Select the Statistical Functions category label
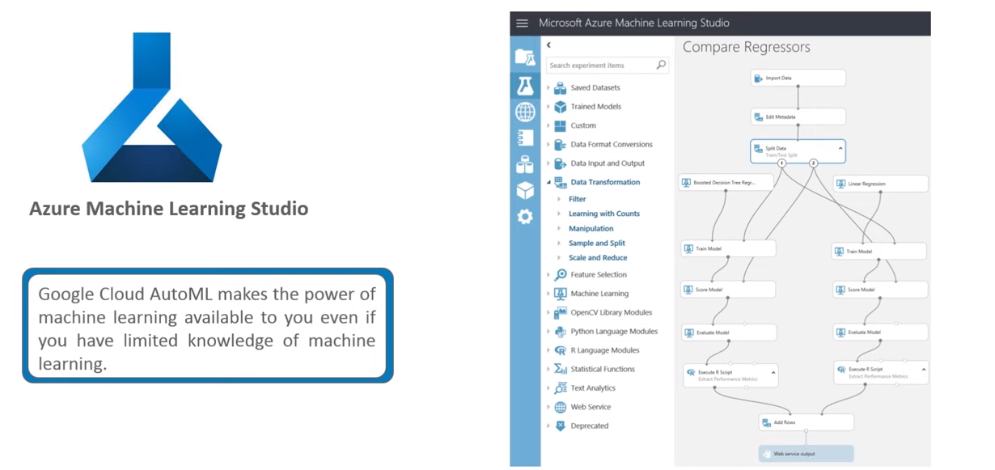995x470 pixels. click(603, 369)
